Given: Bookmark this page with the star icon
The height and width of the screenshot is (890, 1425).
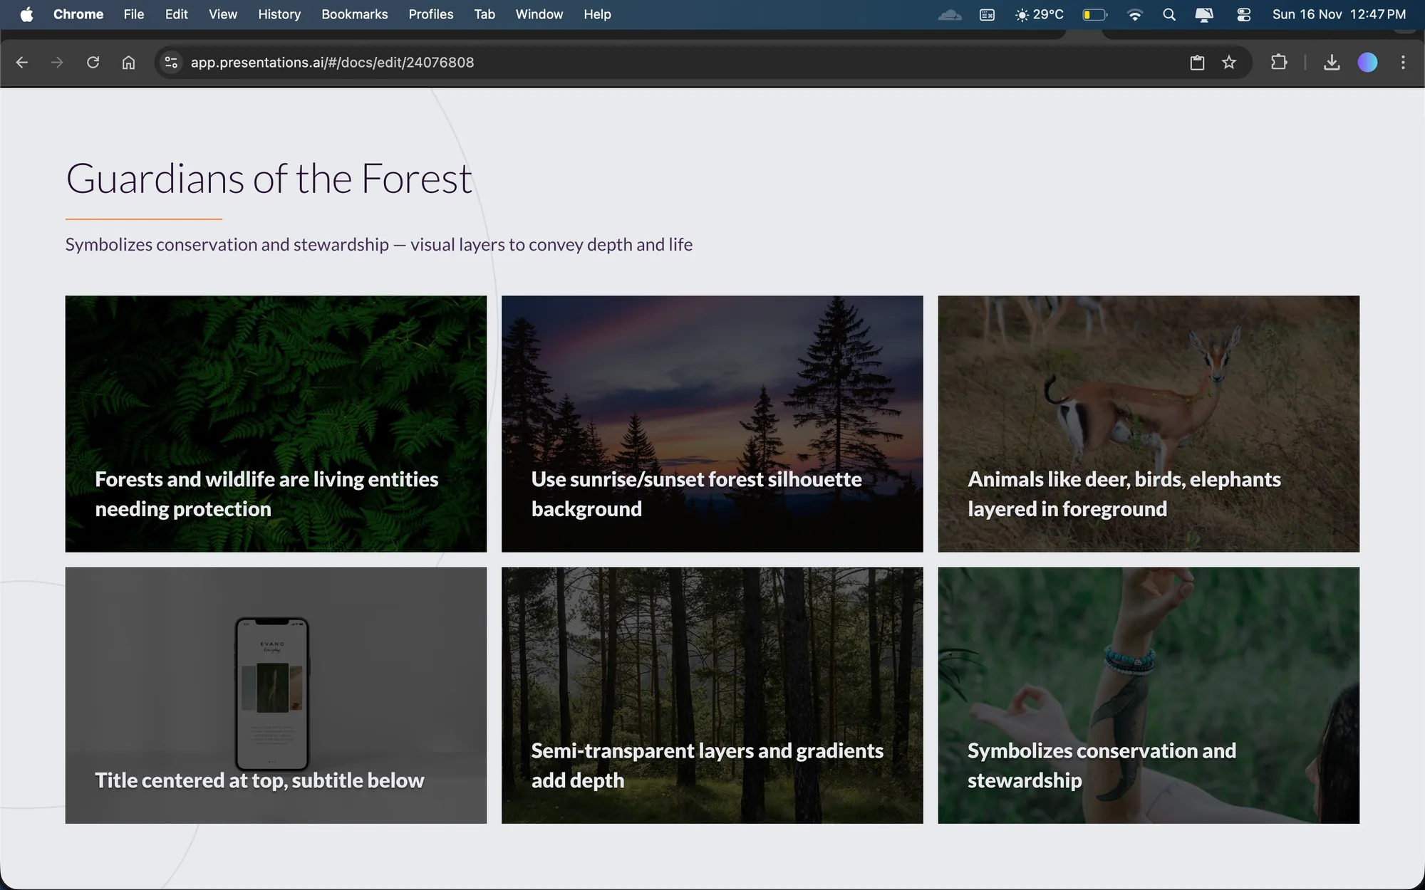Looking at the screenshot, I should tap(1229, 63).
